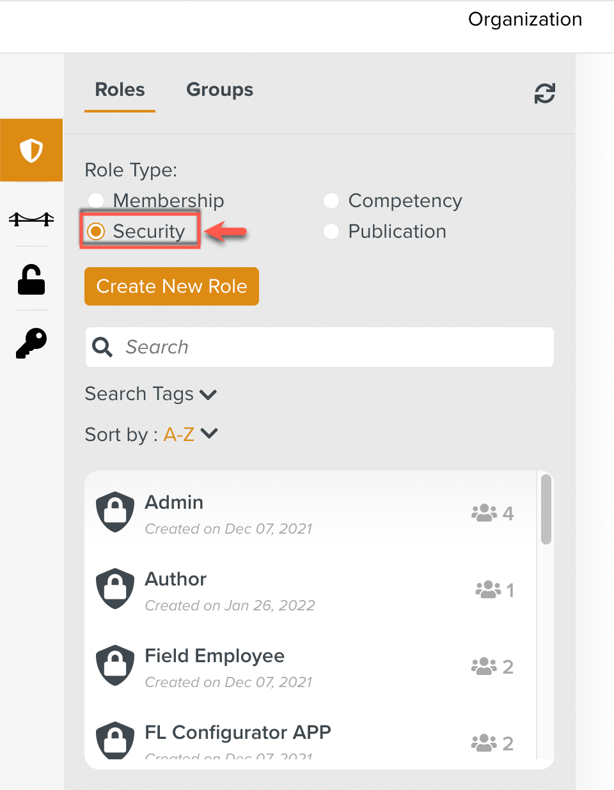This screenshot has width=614, height=790.
Task: Click the role list scrollbar
Action: 546,509
